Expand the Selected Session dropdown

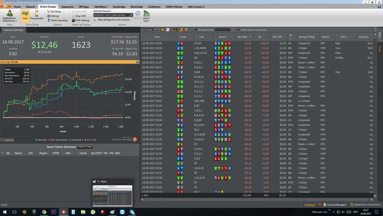[131, 15]
